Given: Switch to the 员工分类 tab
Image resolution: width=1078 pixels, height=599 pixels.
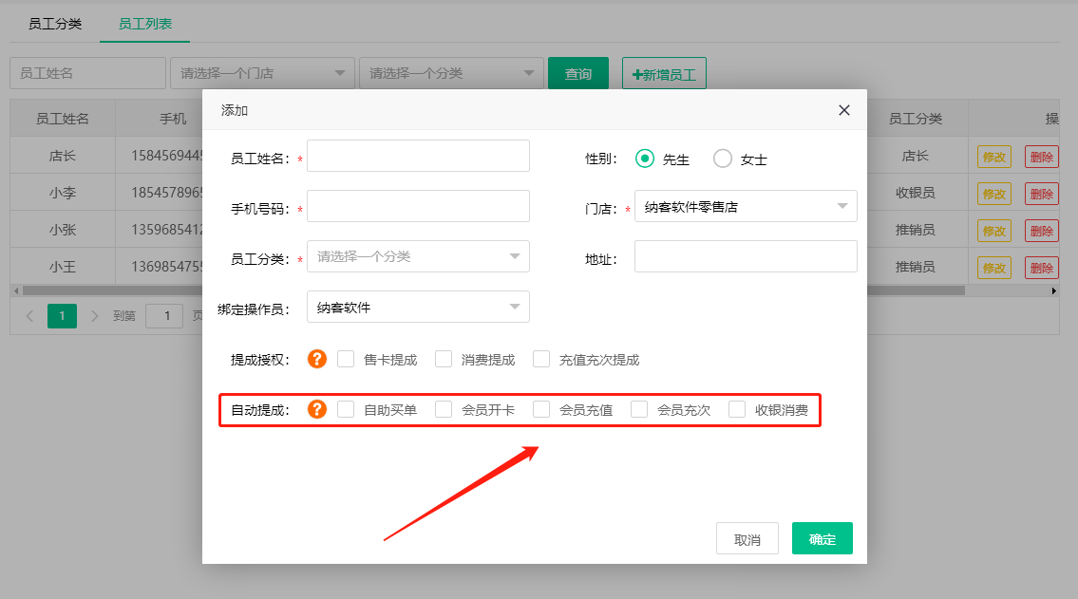Looking at the screenshot, I should coord(55,24).
